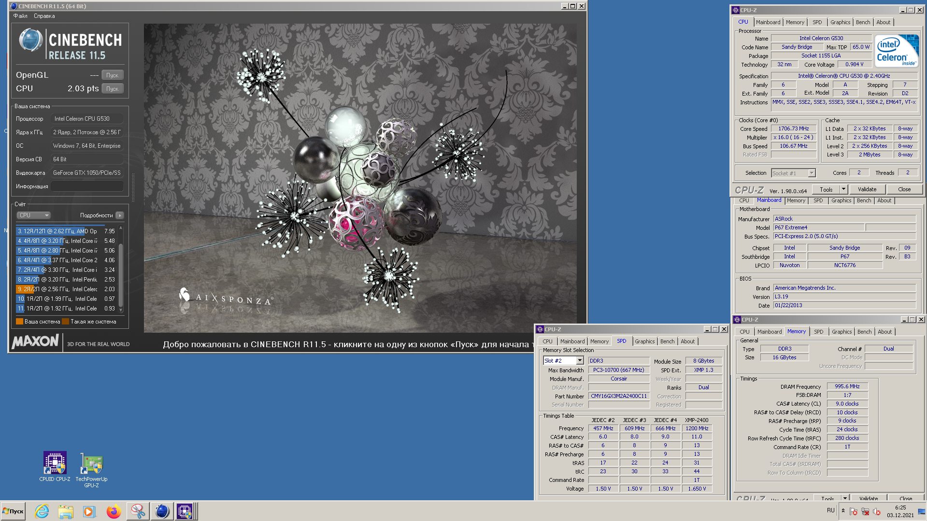Switch to Cinebench via its taskbar icon
The width and height of the screenshot is (927, 521).
pos(162,511)
